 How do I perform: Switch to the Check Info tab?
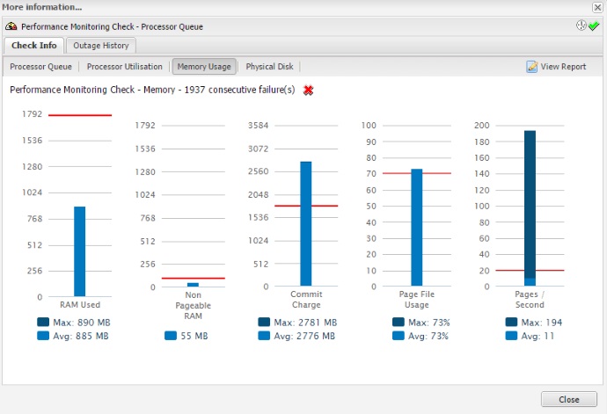coord(34,46)
